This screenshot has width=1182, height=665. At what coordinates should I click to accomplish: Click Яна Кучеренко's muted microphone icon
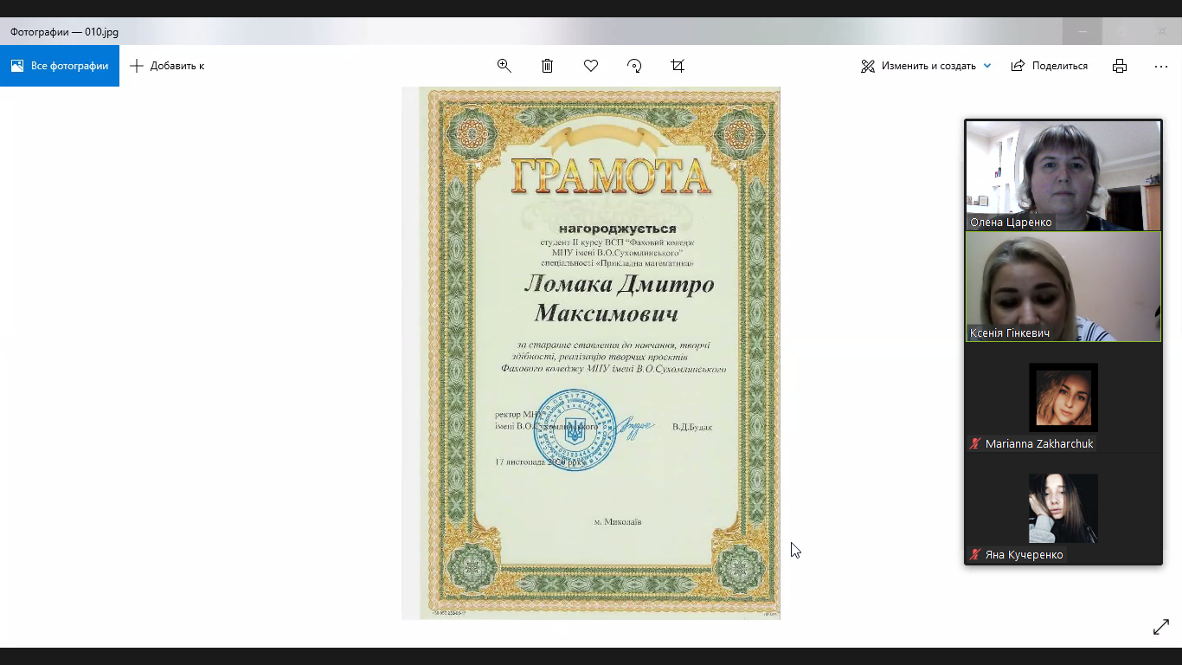(x=975, y=555)
